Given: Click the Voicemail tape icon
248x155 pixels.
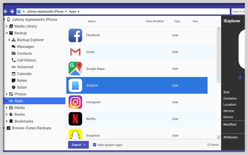Looking at the screenshot, I should coord(14,67).
